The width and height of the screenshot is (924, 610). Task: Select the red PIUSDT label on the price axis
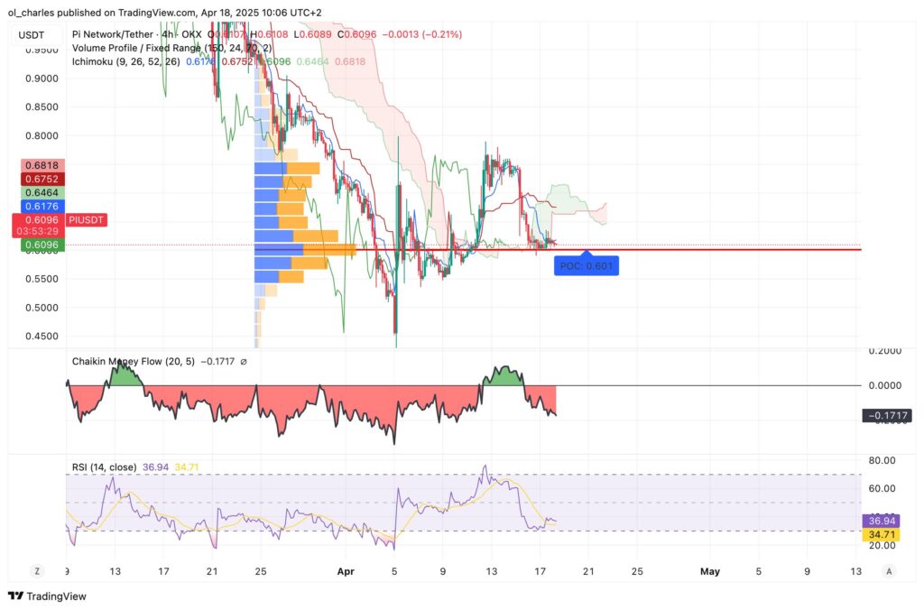(x=88, y=219)
